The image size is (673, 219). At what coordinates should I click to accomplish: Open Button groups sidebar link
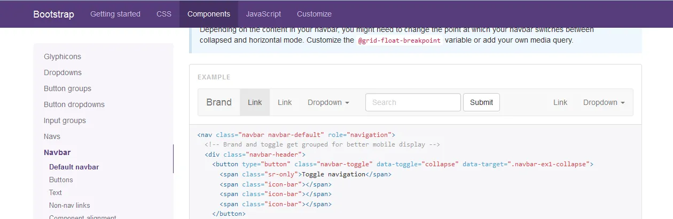tap(67, 88)
